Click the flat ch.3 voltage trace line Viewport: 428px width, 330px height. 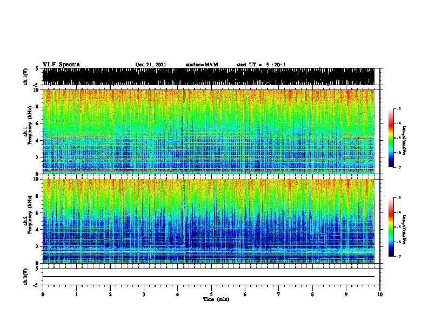point(208,277)
